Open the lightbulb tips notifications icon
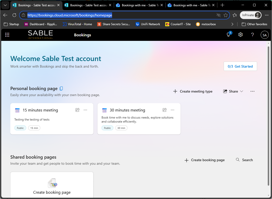This screenshot has width=272, height=199. point(229,35)
